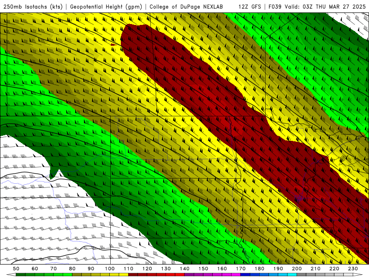Click the 100 value on the color scale
Image resolution: width=369 pixels, height=277 pixels.
coord(110,269)
